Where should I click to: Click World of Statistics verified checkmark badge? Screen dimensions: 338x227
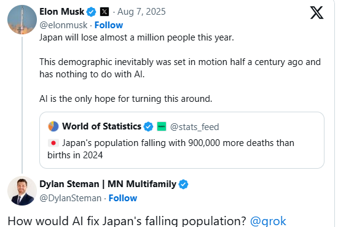148,126
